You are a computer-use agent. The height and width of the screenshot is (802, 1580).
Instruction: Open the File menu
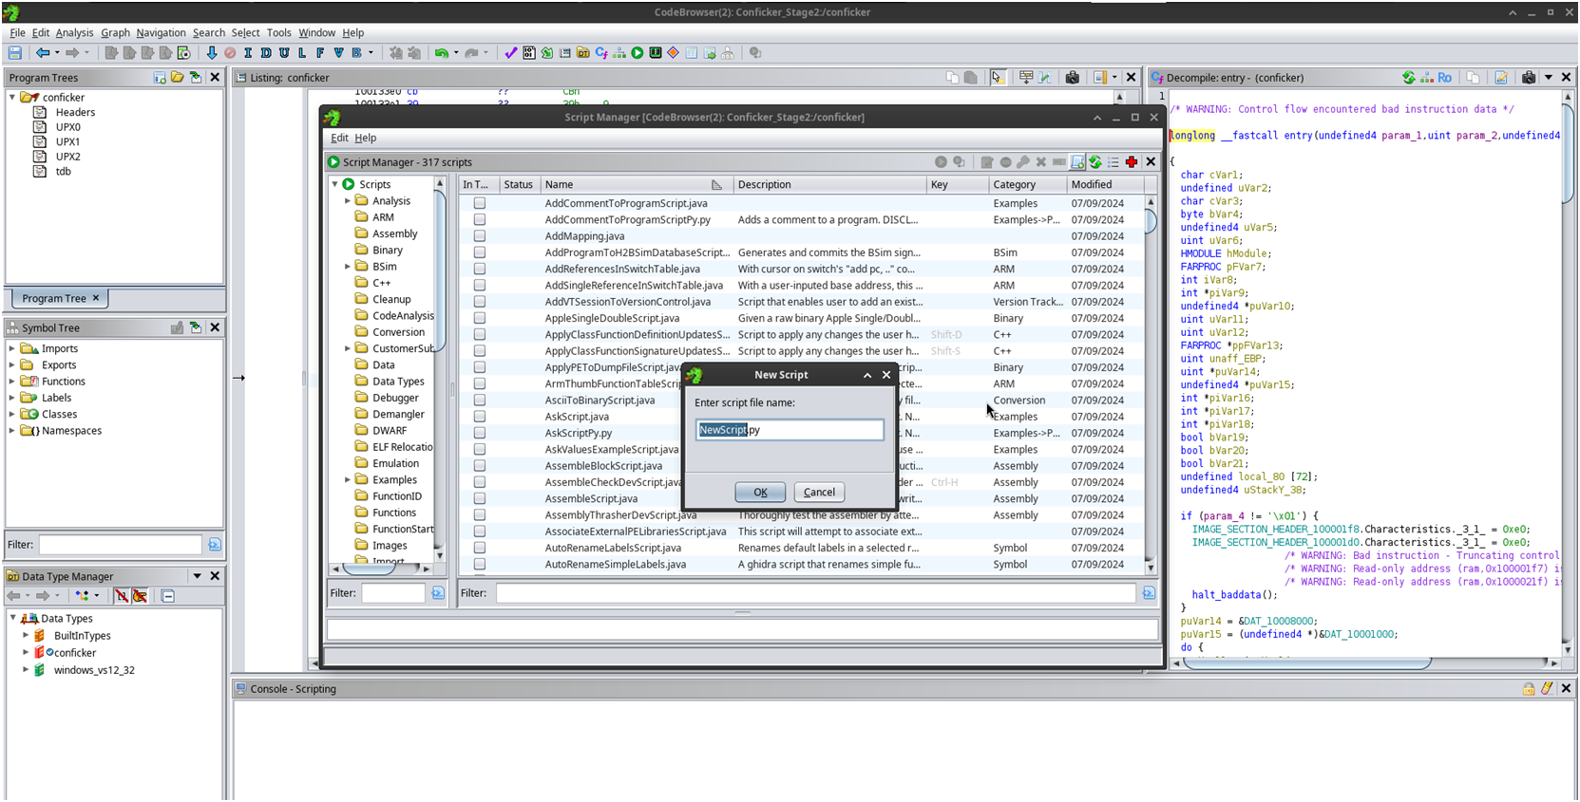(x=17, y=32)
